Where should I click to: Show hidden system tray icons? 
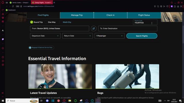click(165, 101)
